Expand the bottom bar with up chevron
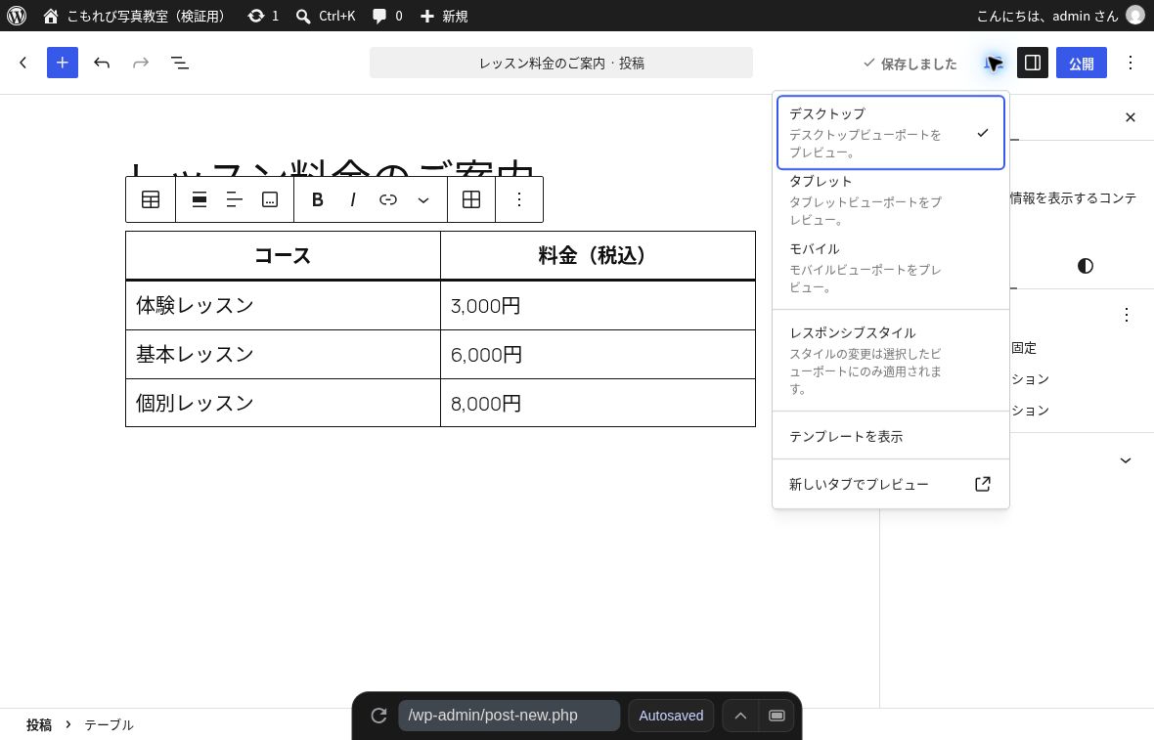 [x=740, y=716]
